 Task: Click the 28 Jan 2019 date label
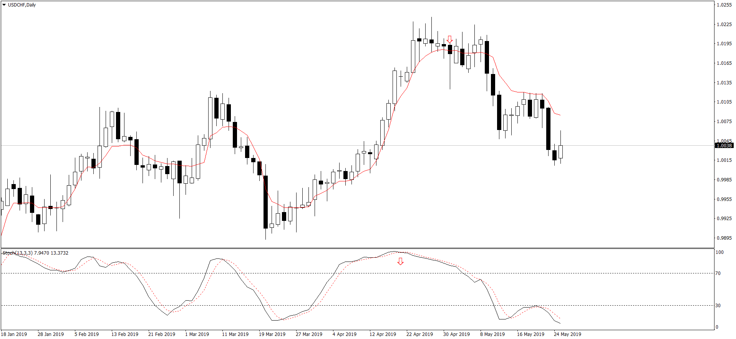(51, 334)
